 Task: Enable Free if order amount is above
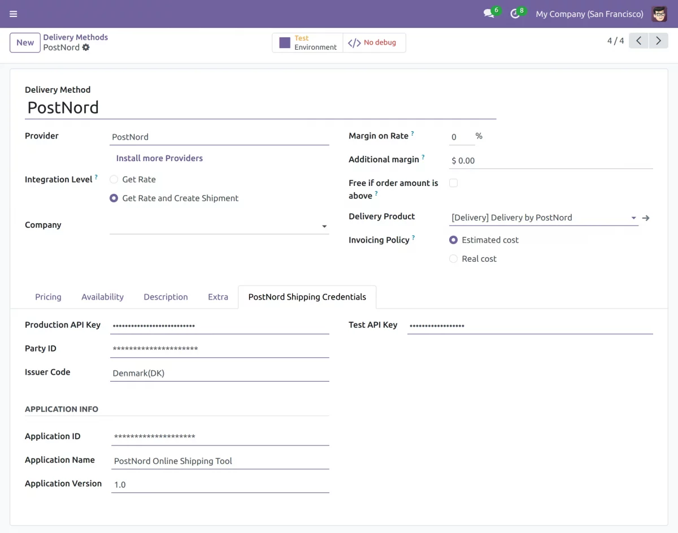453,183
